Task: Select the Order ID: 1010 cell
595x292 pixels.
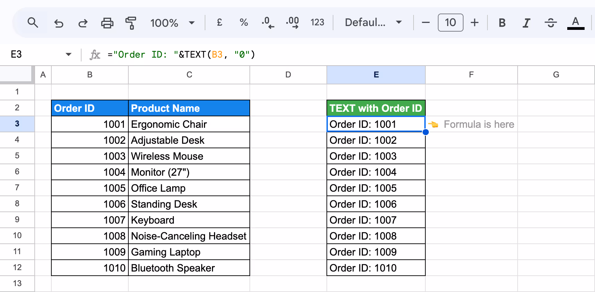Action: pyautogui.click(x=376, y=268)
